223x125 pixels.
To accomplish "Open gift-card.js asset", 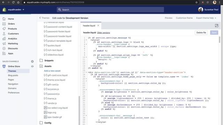I will coord(51,85).
